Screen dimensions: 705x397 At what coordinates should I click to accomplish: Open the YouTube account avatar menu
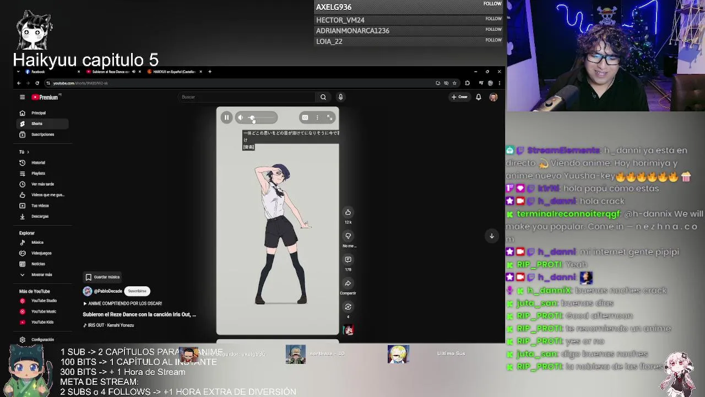(x=493, y=97)
